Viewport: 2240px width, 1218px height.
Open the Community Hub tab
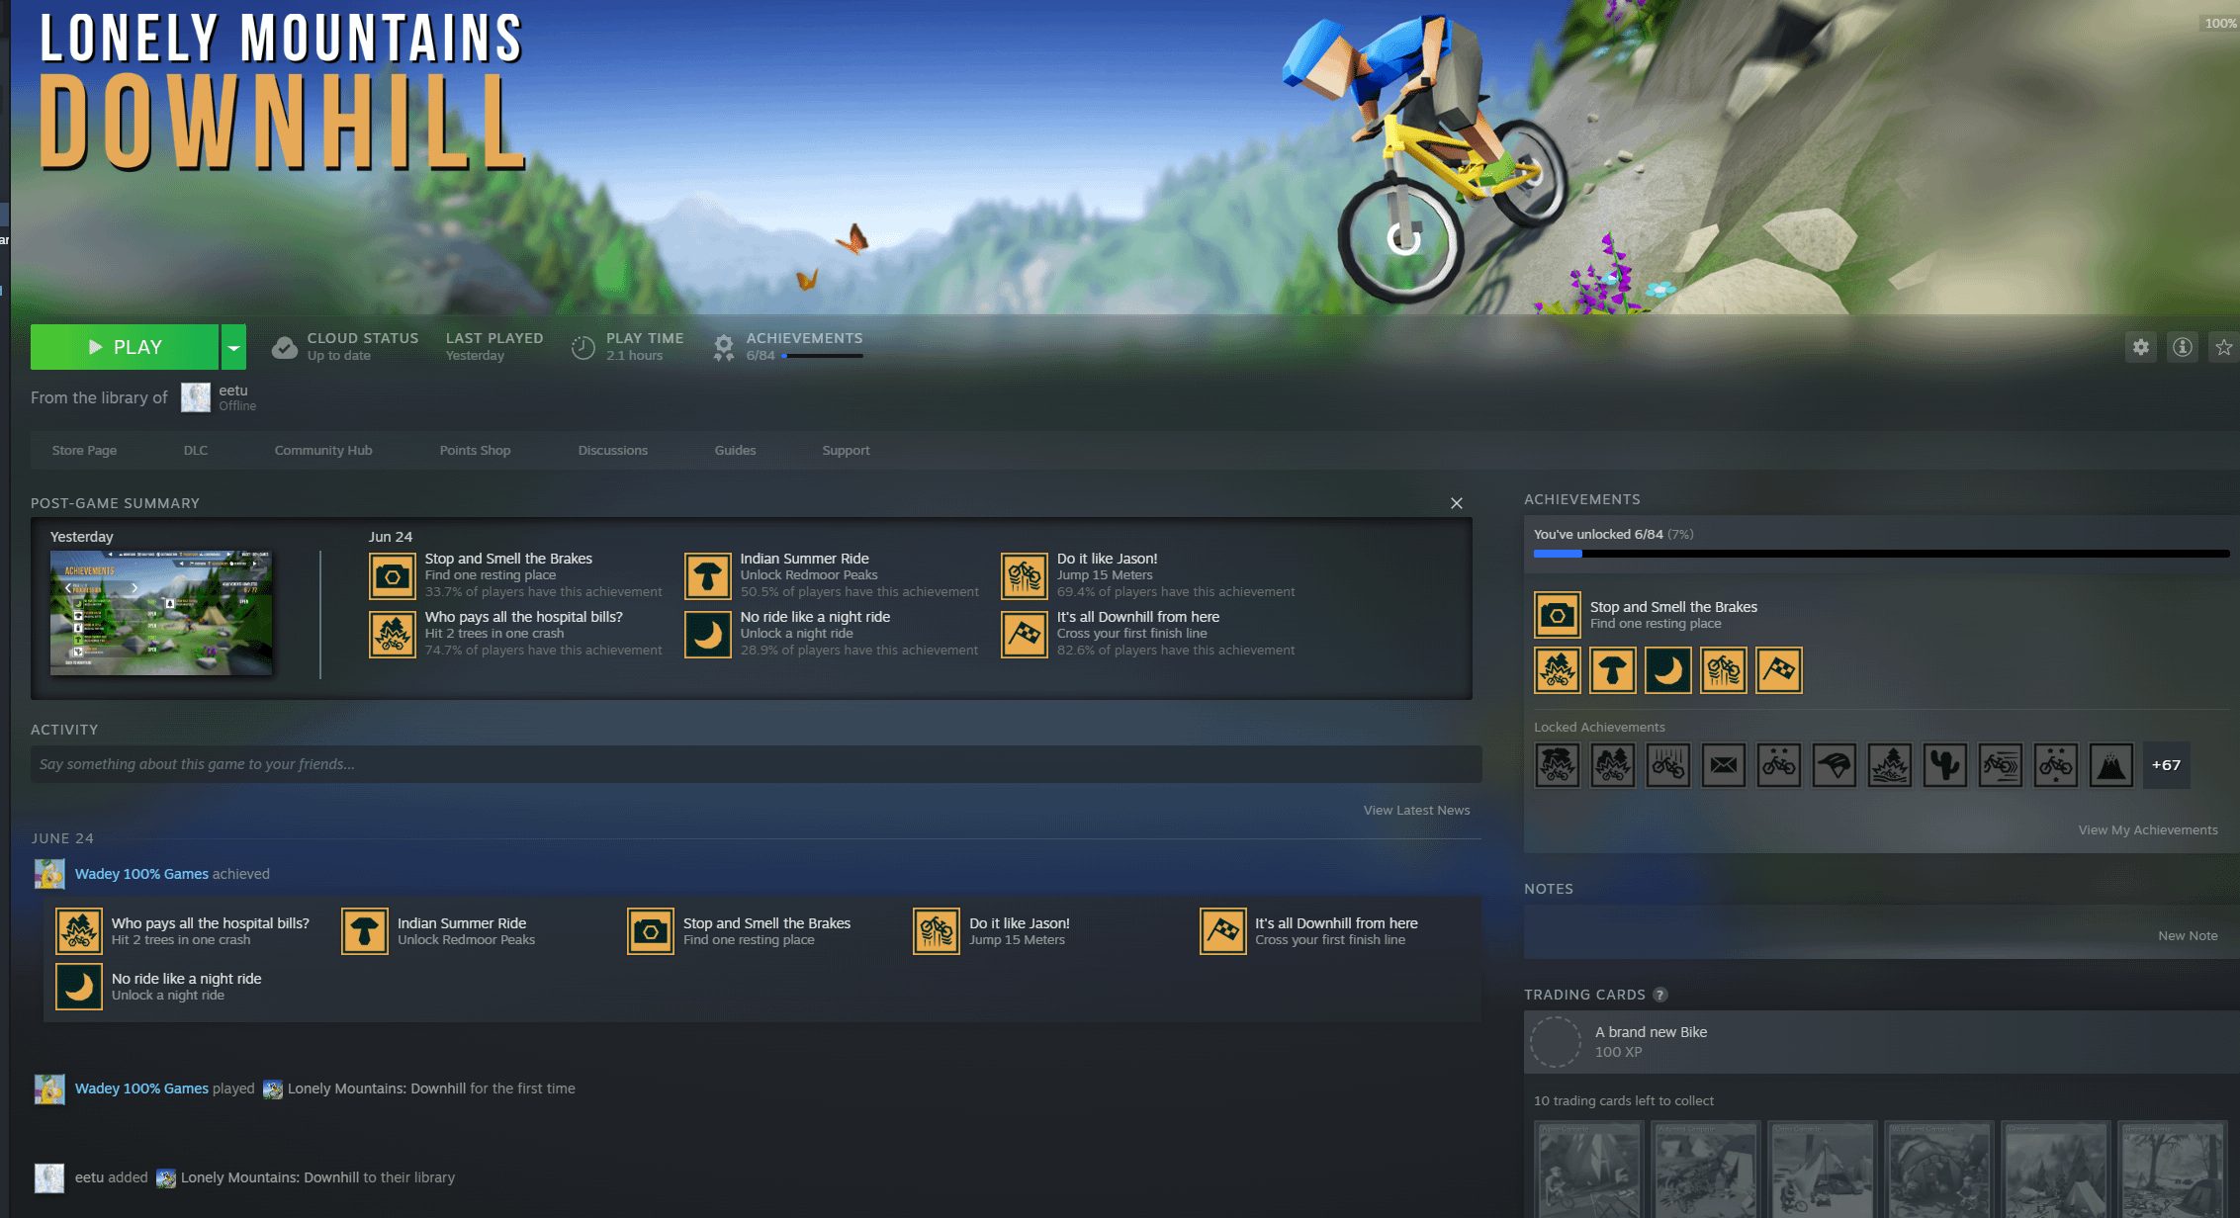pos(323,450)
